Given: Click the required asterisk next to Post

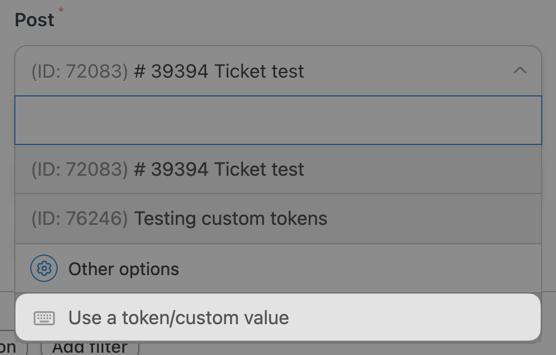Looking at the screenshot, I should pos(59,9).
